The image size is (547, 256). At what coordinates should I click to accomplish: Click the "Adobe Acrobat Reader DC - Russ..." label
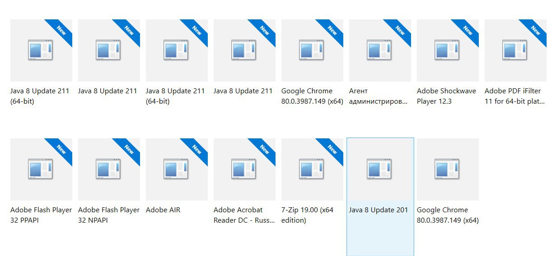click(x=244, y=215)
